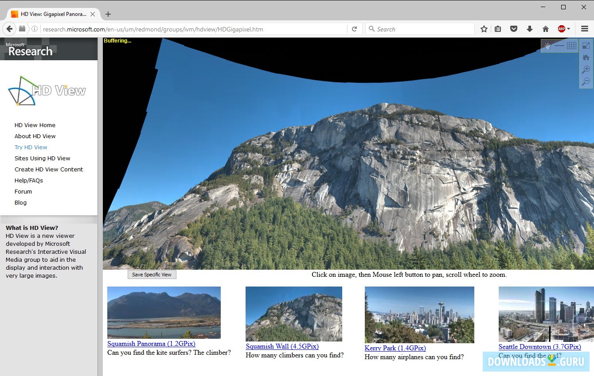Image resolution: width=594 pixels, height=376 pixels.
Task: Click the plugin block icon in address bar
Action: tap(22, 29)
